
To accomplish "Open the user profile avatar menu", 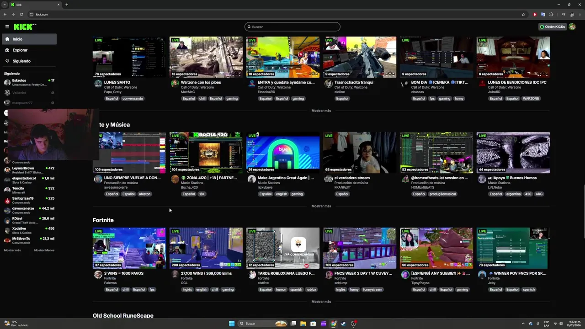I will pos(572,27).
